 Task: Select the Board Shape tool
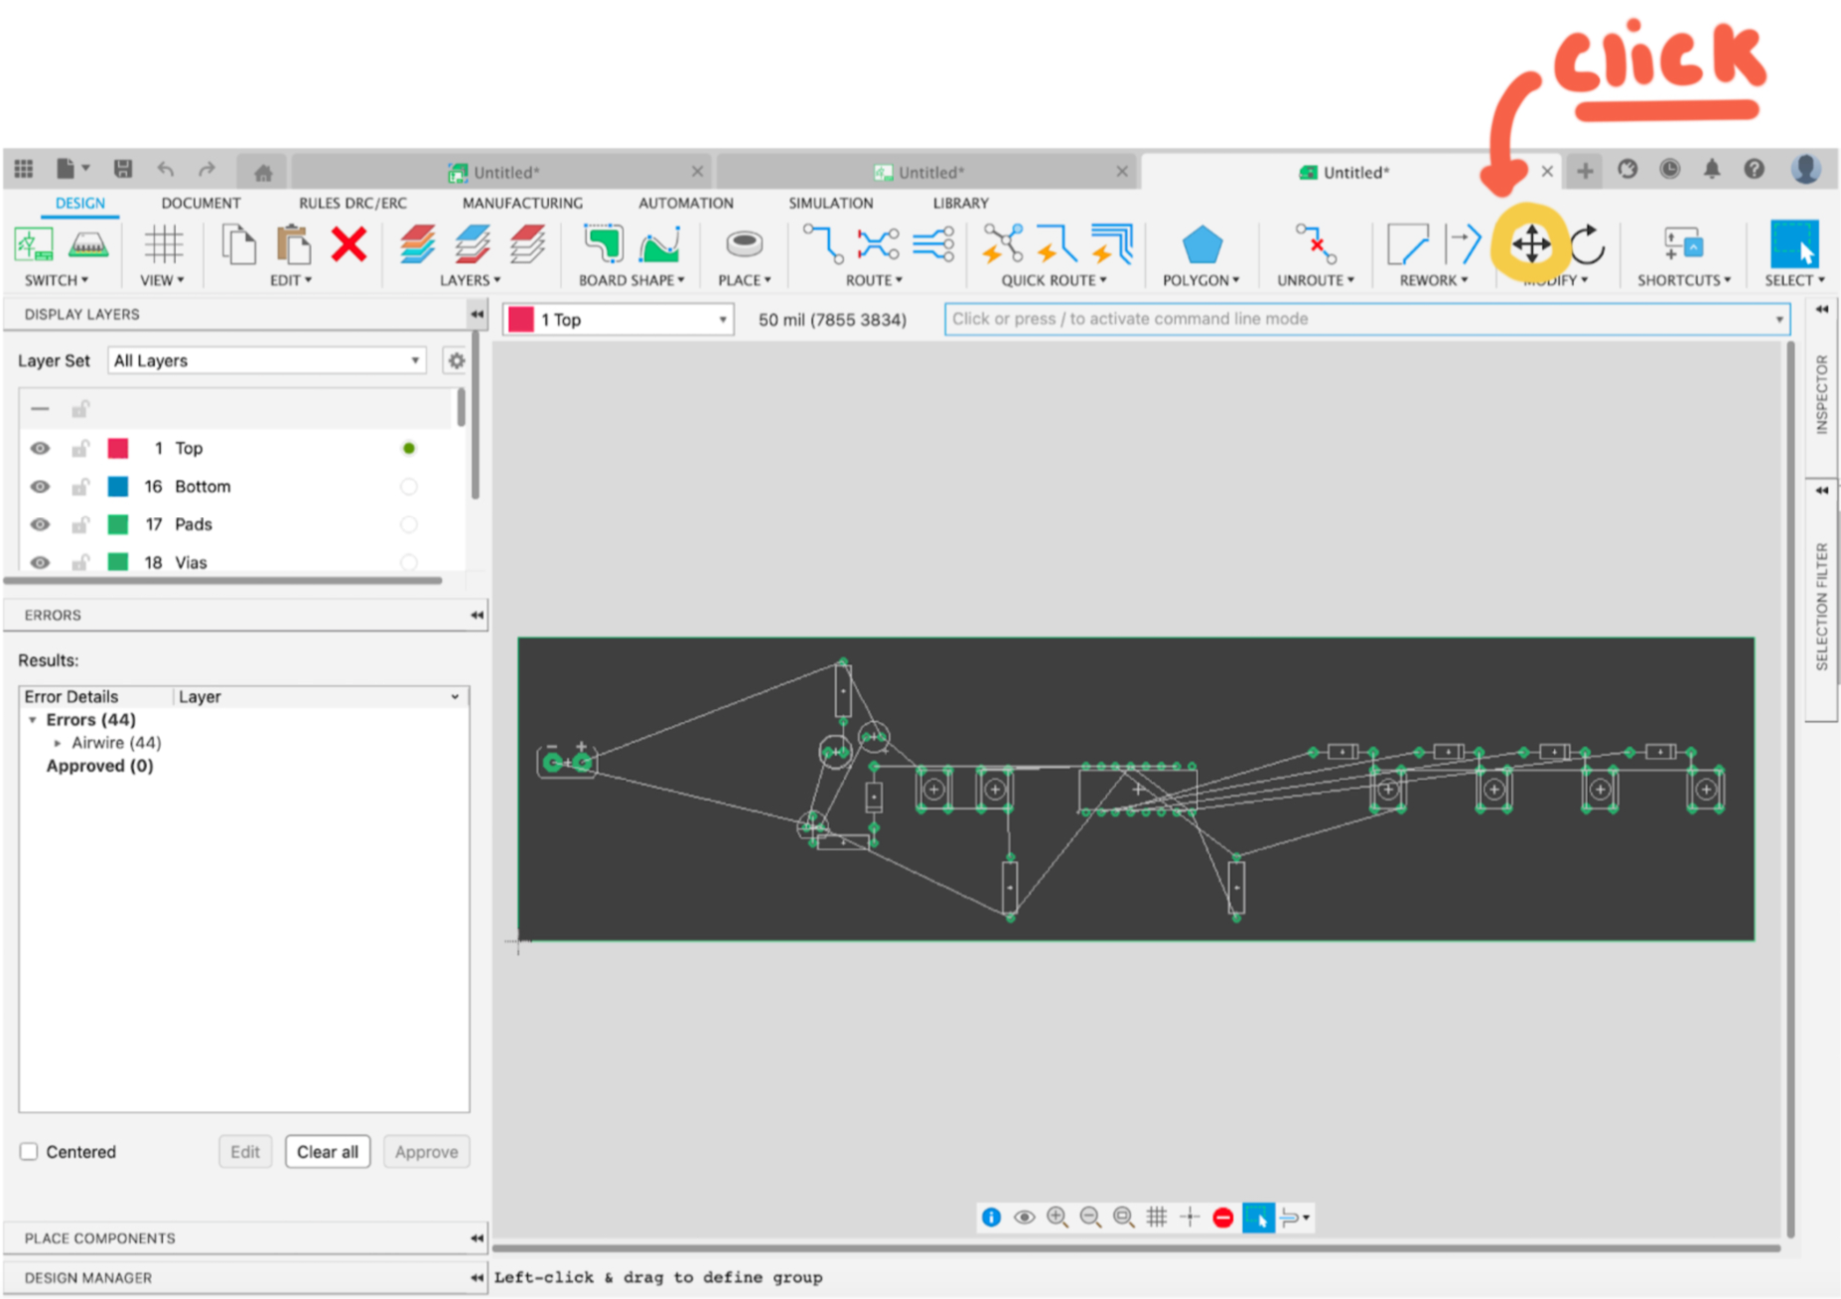[x=602, y=246]
